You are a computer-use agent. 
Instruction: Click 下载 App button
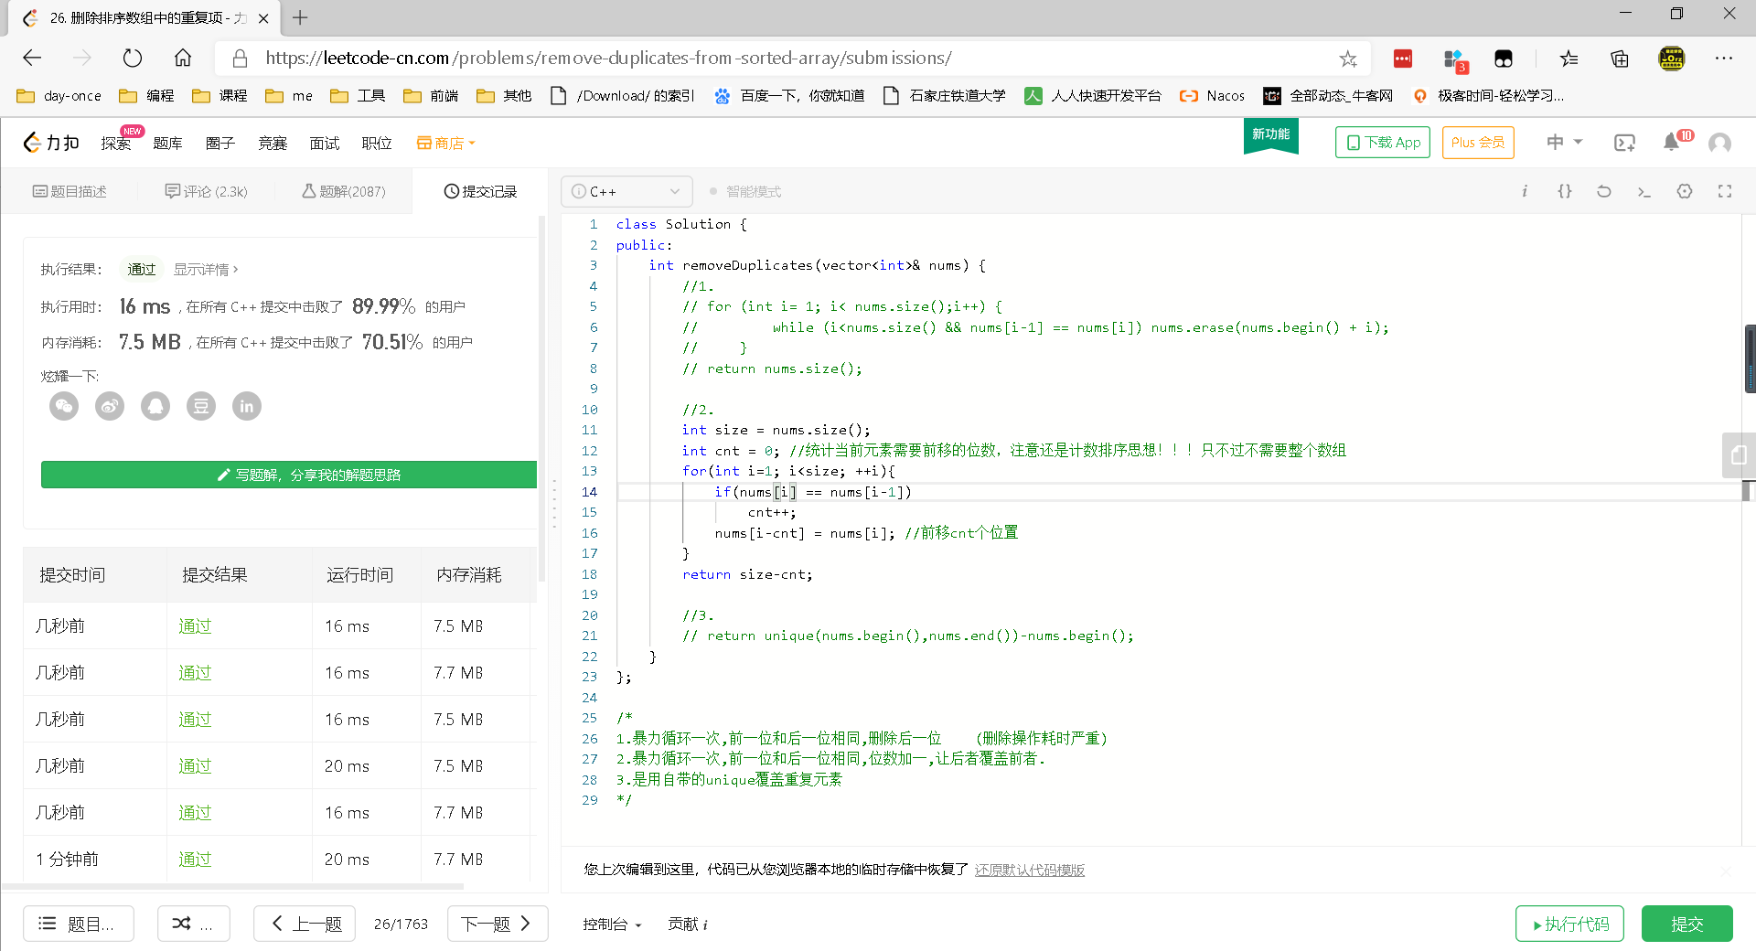(1383, 143)
